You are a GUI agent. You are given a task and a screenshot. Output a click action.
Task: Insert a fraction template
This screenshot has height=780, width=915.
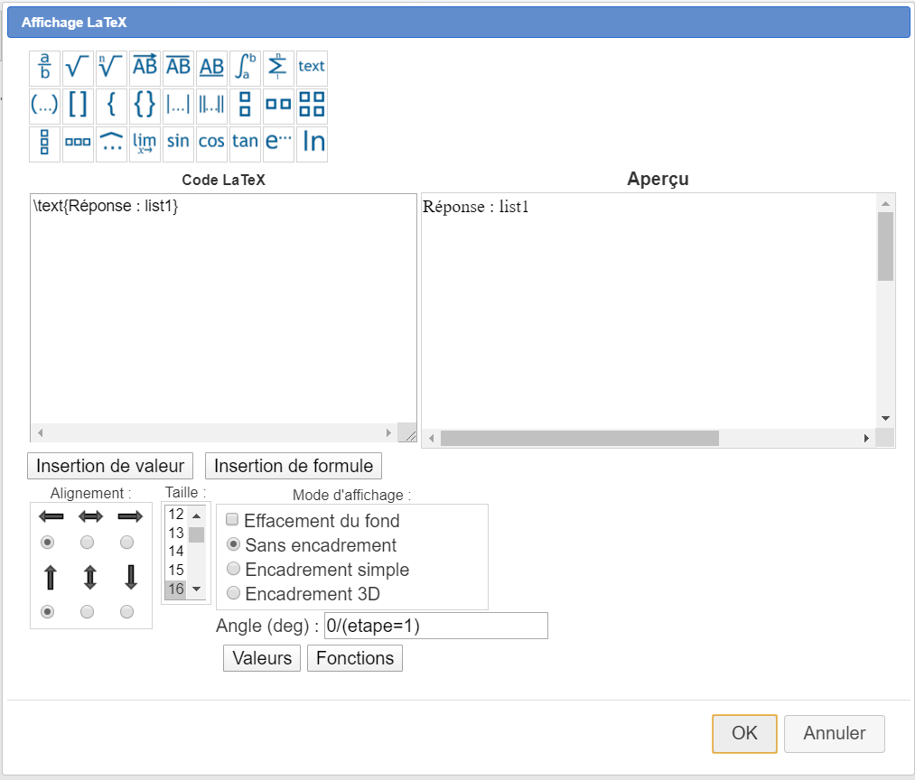44,67
